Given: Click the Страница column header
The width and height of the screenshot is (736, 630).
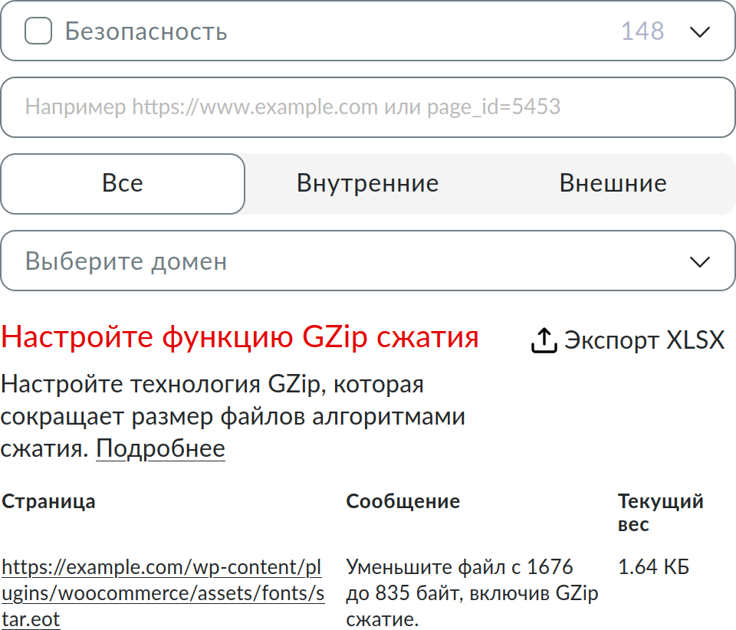Looking at the screenshot, I should click(x=49, y=501).
